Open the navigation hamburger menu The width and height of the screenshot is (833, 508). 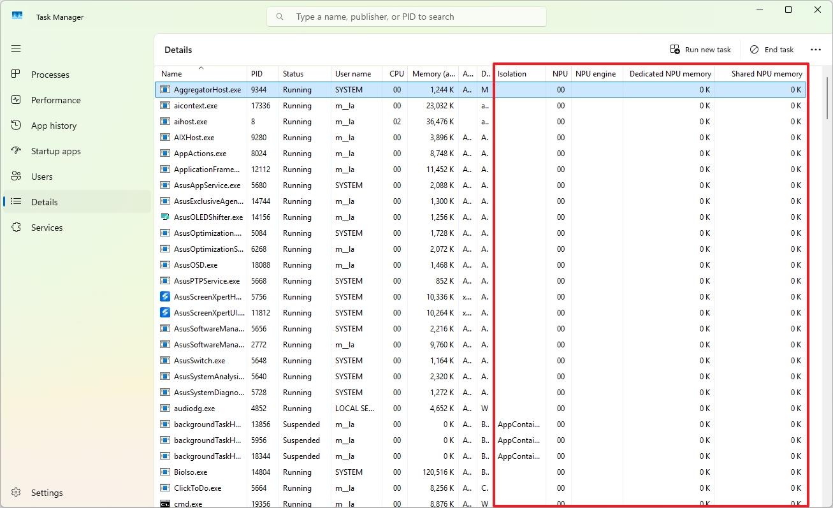16,48
